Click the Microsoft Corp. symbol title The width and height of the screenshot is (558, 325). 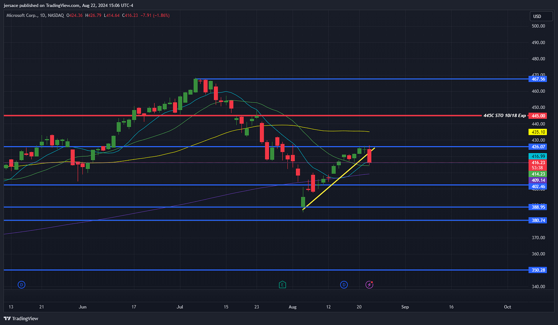[x=22, y=15]
